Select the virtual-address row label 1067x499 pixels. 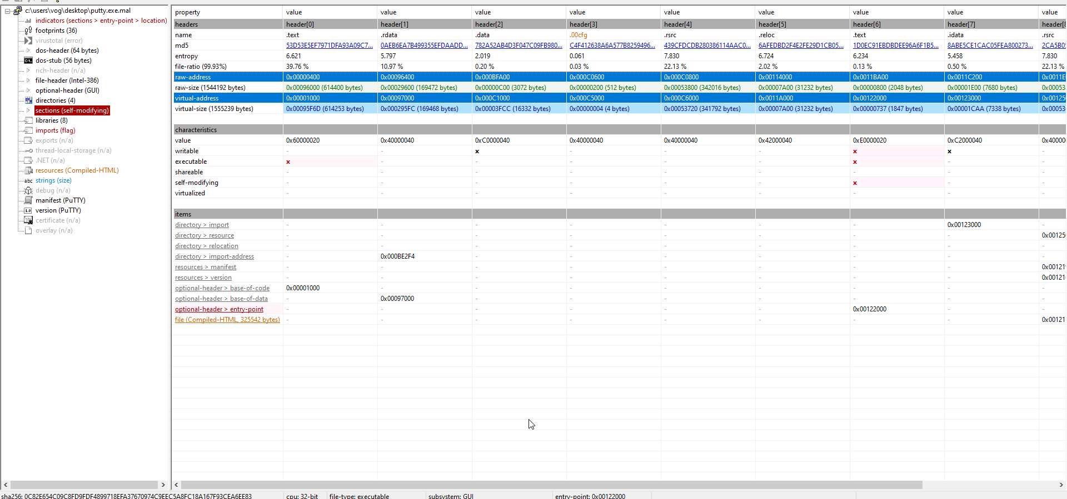[197, 98]
